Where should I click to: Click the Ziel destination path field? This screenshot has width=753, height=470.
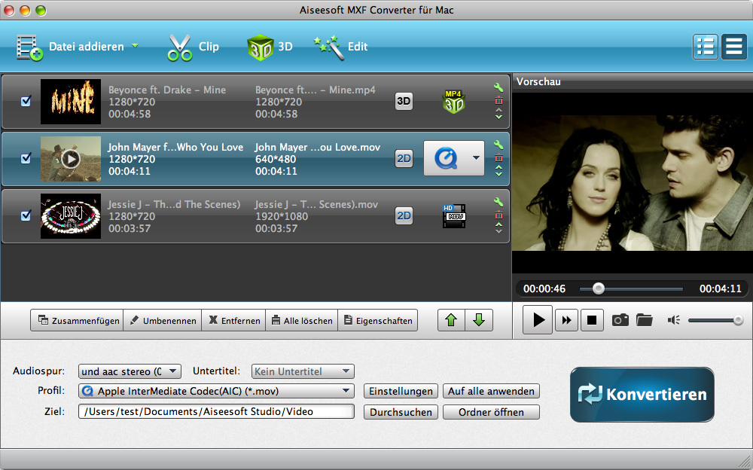point(216,412)
